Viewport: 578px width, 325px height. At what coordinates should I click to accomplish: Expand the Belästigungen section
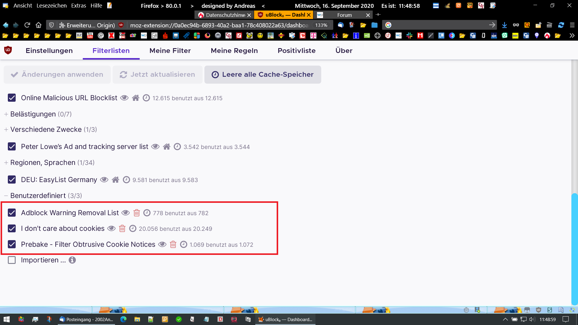pyautogui.click(x=33, y=114)
